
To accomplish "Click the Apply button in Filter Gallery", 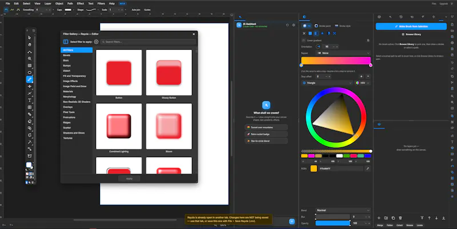I will click(129, 179).
